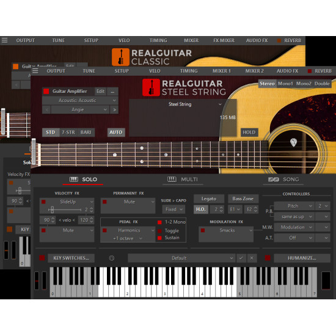Open the Modulation wheel dropdown
The width and height of the screenshot is (336, 336).
294,227
